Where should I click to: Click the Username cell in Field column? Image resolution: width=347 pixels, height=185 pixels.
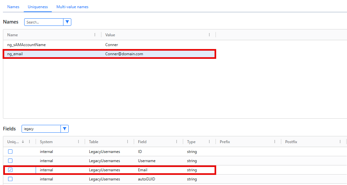(x=147, y=161)
